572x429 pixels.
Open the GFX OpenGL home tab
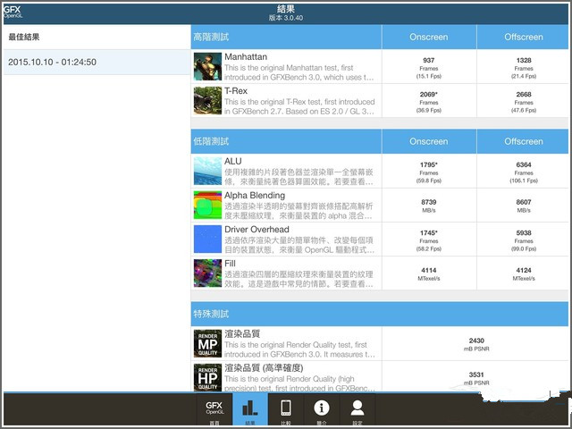[x=214, y=409]
